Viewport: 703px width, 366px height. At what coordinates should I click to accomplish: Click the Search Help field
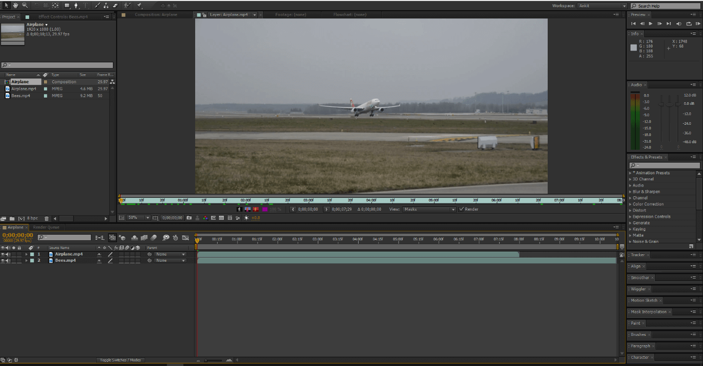[x=666, y=6]
